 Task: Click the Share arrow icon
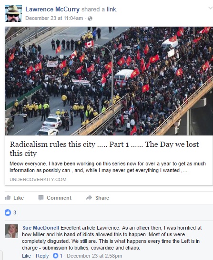pos(89,197)
